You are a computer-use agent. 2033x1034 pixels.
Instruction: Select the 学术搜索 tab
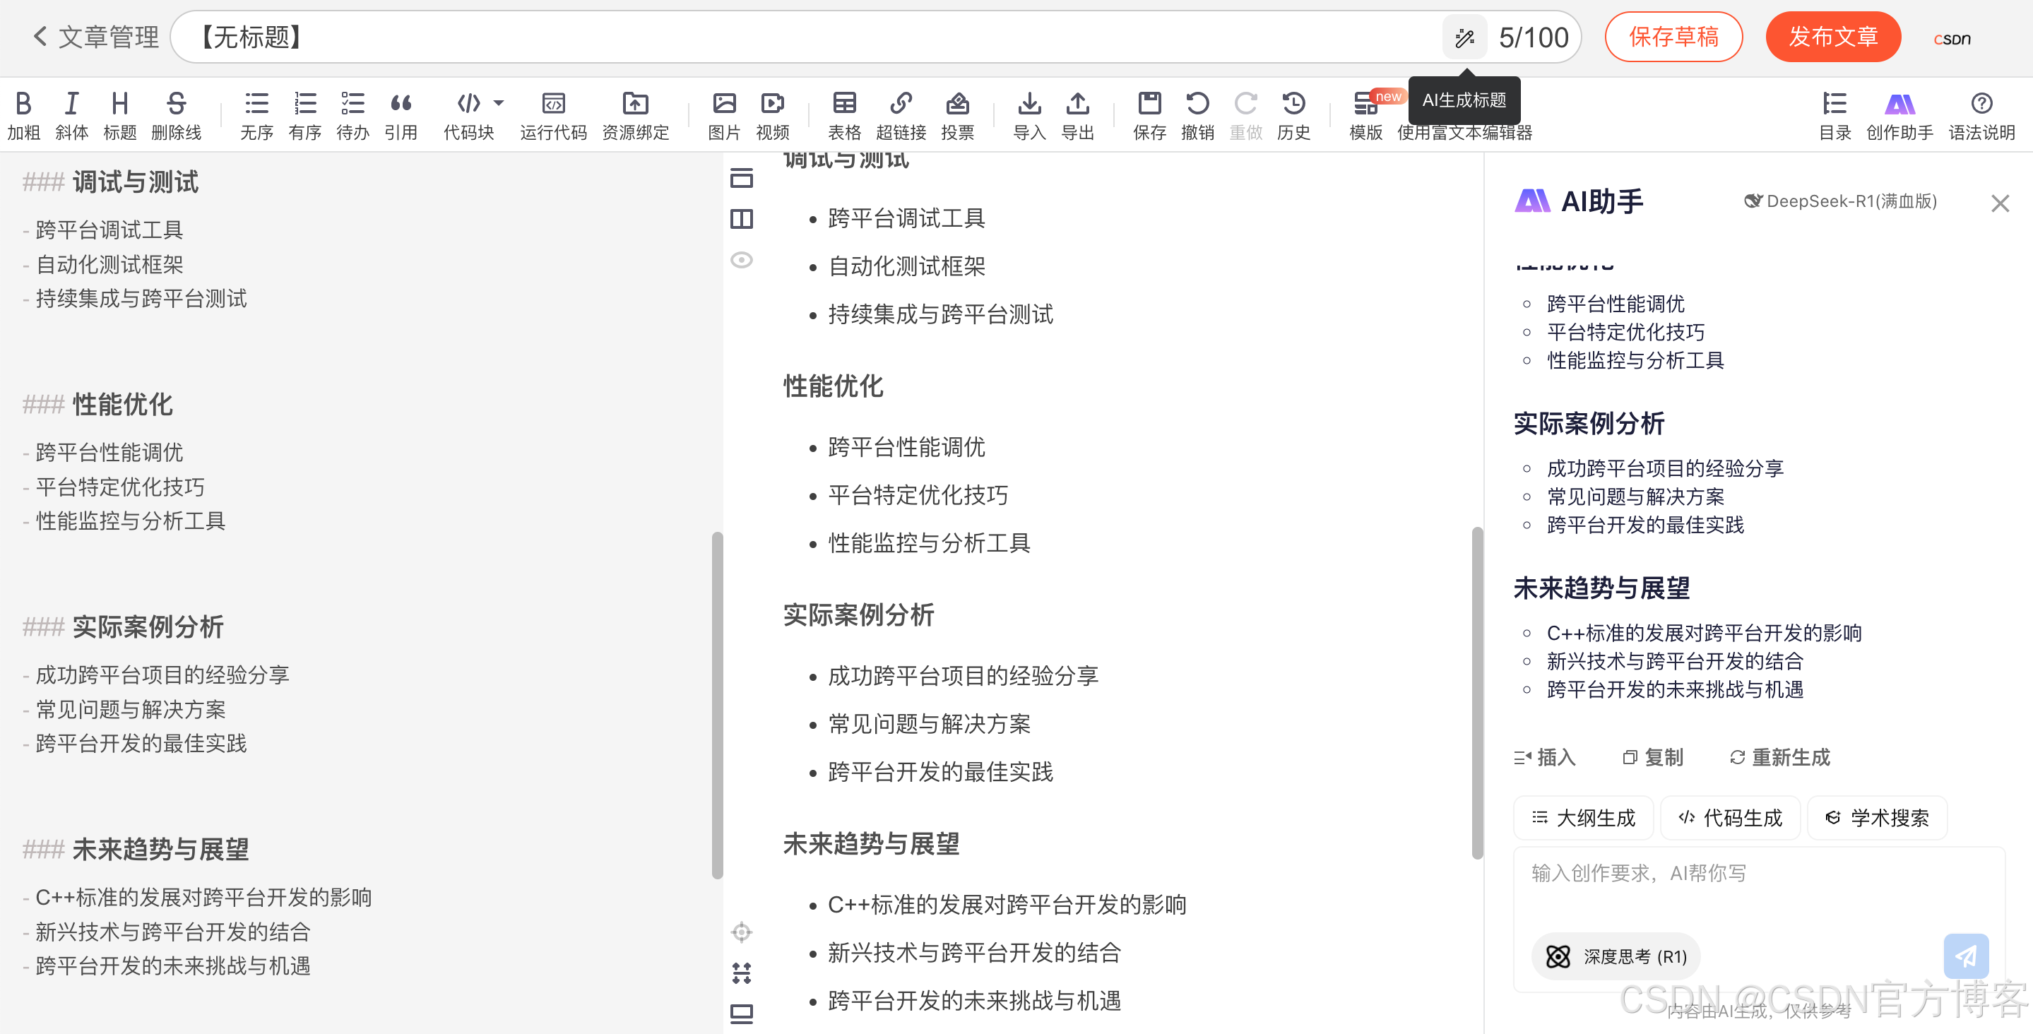(x=1877, y=818)
